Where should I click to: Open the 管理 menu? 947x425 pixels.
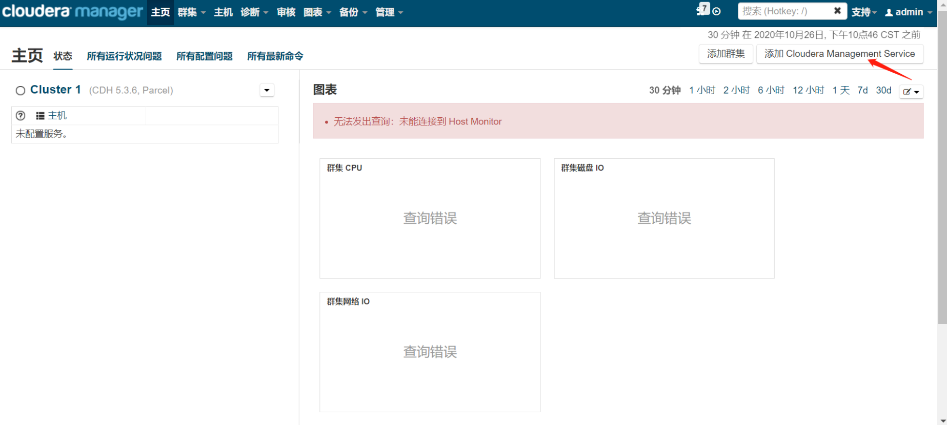click(x=389, y=12)
